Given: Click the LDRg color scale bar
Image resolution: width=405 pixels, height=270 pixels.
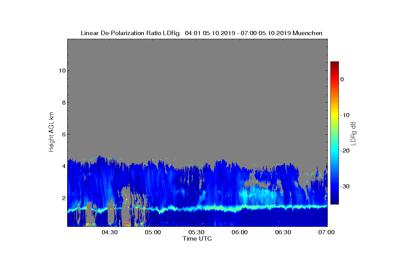Looking at the screenshot, I should 334,133.
